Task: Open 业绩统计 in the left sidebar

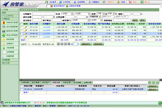Action: tap(10, 43)
